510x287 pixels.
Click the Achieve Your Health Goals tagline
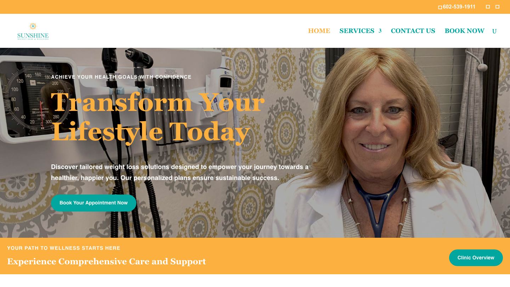click(x=121, y=77)
